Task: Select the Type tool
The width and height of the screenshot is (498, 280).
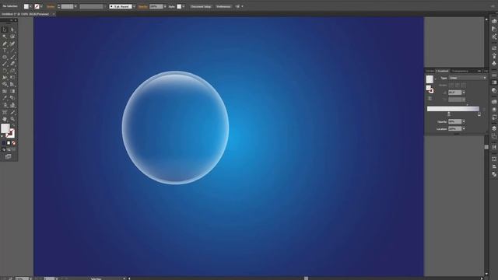Action: pos(5,50)
